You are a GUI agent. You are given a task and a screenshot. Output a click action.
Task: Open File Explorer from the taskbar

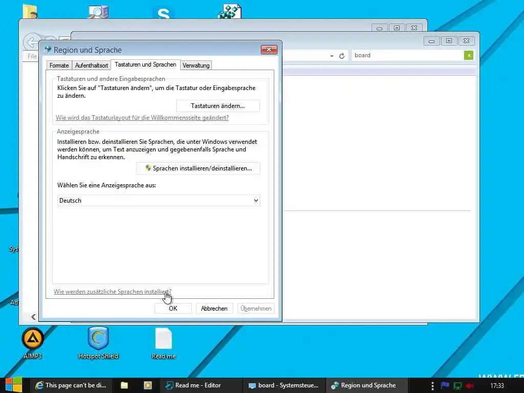click(x=124, y=385)
